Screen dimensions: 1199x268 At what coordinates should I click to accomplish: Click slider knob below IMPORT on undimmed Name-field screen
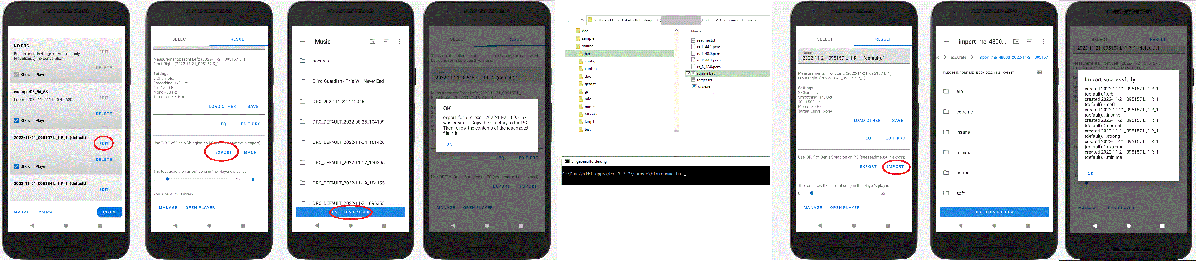click(812, 193)
